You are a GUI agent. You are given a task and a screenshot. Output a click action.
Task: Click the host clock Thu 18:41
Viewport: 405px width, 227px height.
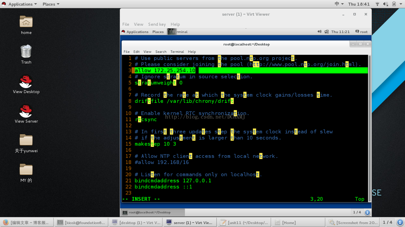coord(359,4)
